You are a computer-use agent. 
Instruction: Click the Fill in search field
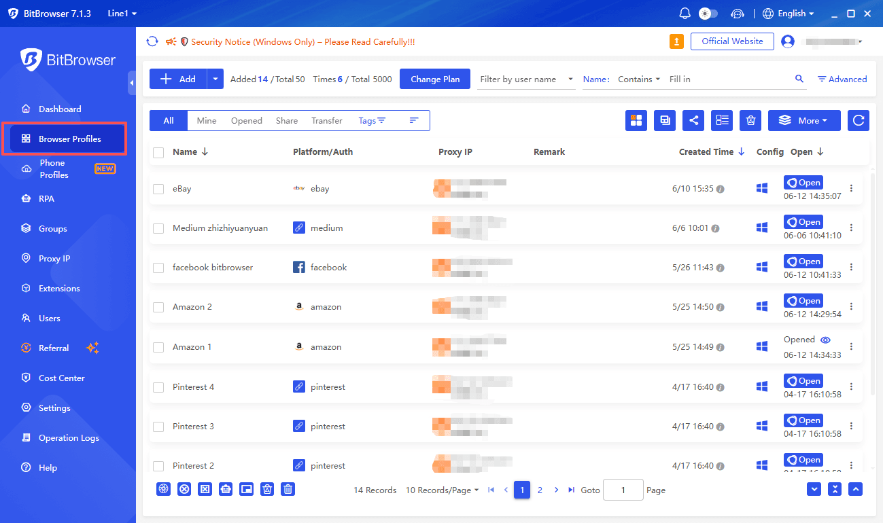pos(729,79)
